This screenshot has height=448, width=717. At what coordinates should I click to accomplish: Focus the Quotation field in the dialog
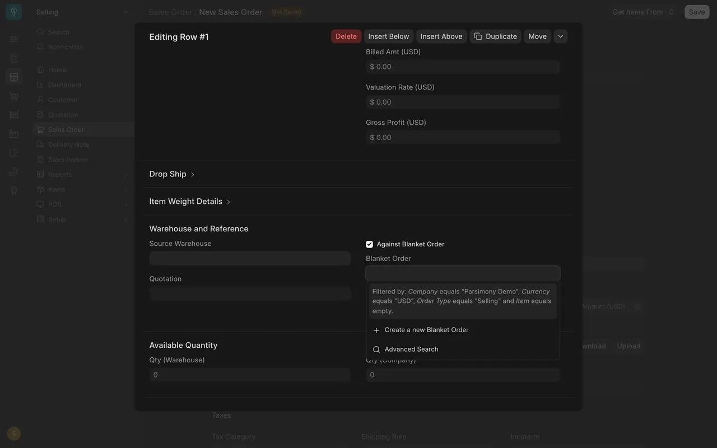point(250,293)
